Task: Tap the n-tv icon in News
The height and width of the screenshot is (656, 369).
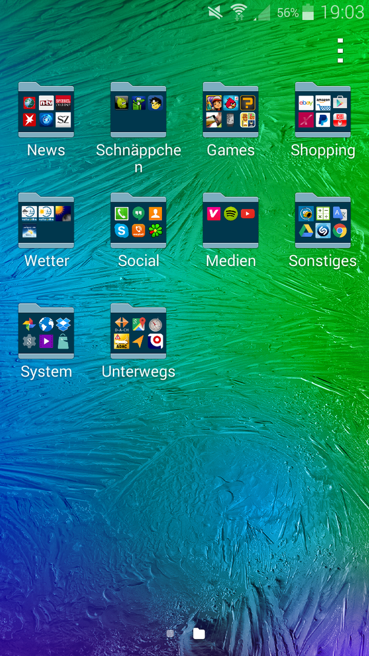Action: [46, 103]
